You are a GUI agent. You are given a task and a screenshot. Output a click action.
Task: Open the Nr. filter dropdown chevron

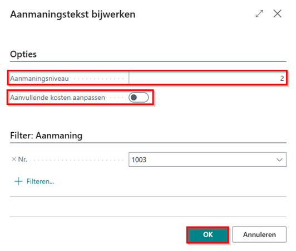tap(279, 160)
